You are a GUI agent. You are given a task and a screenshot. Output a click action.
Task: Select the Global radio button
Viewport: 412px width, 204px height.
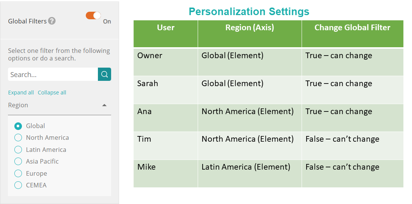(18, 126)
